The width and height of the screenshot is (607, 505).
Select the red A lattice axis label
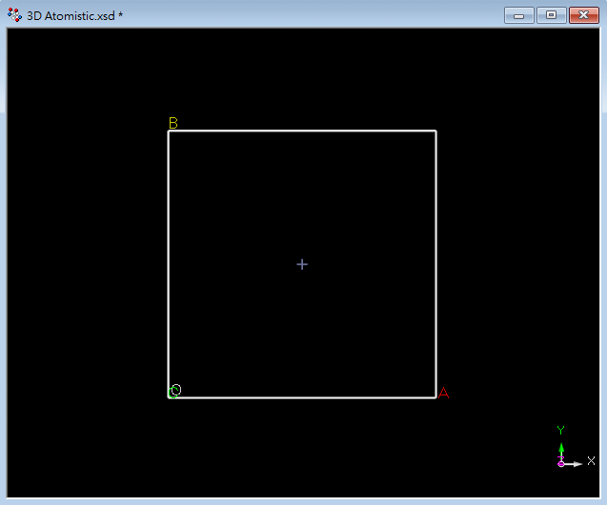(443, 393)
